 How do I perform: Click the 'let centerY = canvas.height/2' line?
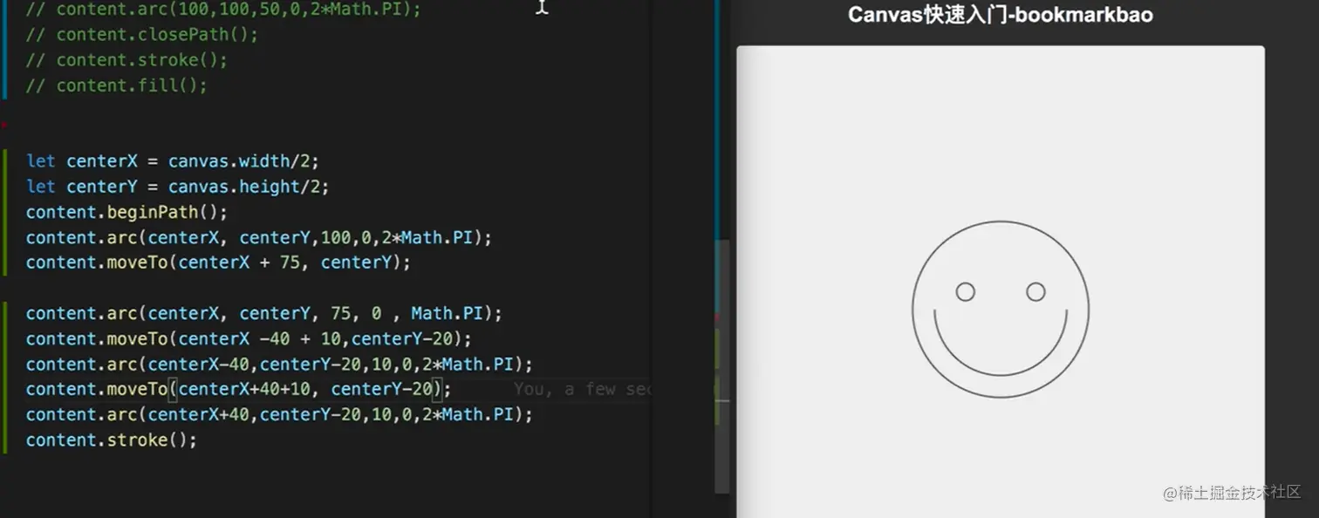pyautogui.click(x=178, y=187)
